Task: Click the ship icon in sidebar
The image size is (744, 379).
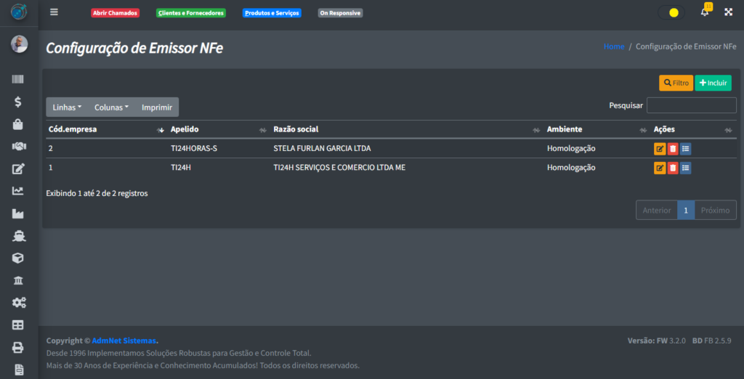Action: click(18, 236)
